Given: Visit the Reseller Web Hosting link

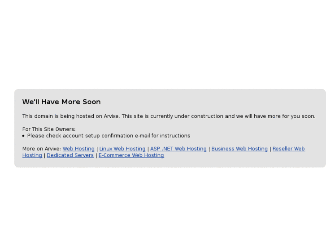Looking at the screenshot, I should 288,149.
